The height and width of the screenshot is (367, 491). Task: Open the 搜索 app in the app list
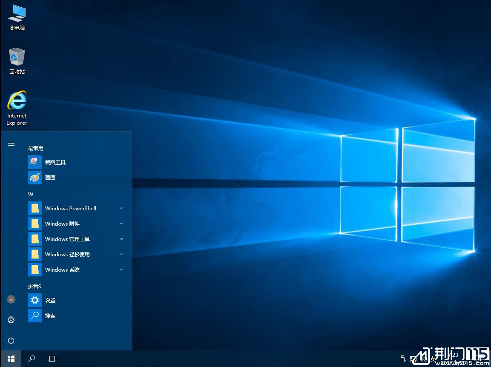point(50,315)
